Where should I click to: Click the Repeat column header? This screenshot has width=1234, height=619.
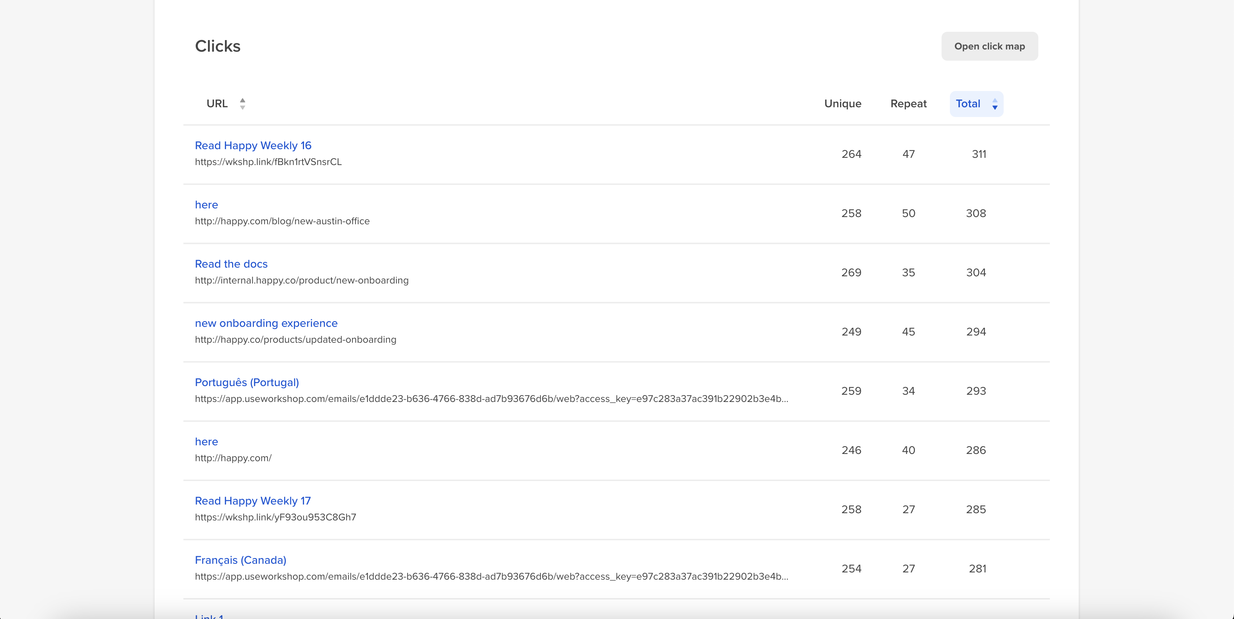tap(908, 104)
